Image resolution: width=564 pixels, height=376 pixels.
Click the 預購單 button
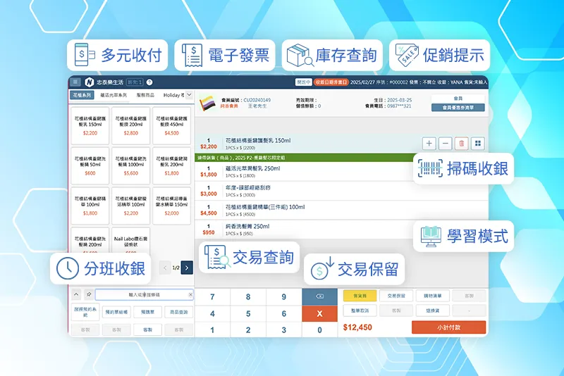[147, 312]
